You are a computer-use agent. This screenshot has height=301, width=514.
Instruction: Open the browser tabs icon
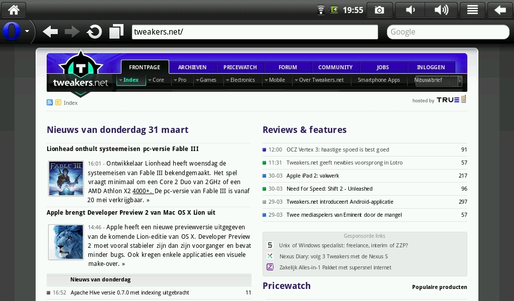[x=116, y=32]
